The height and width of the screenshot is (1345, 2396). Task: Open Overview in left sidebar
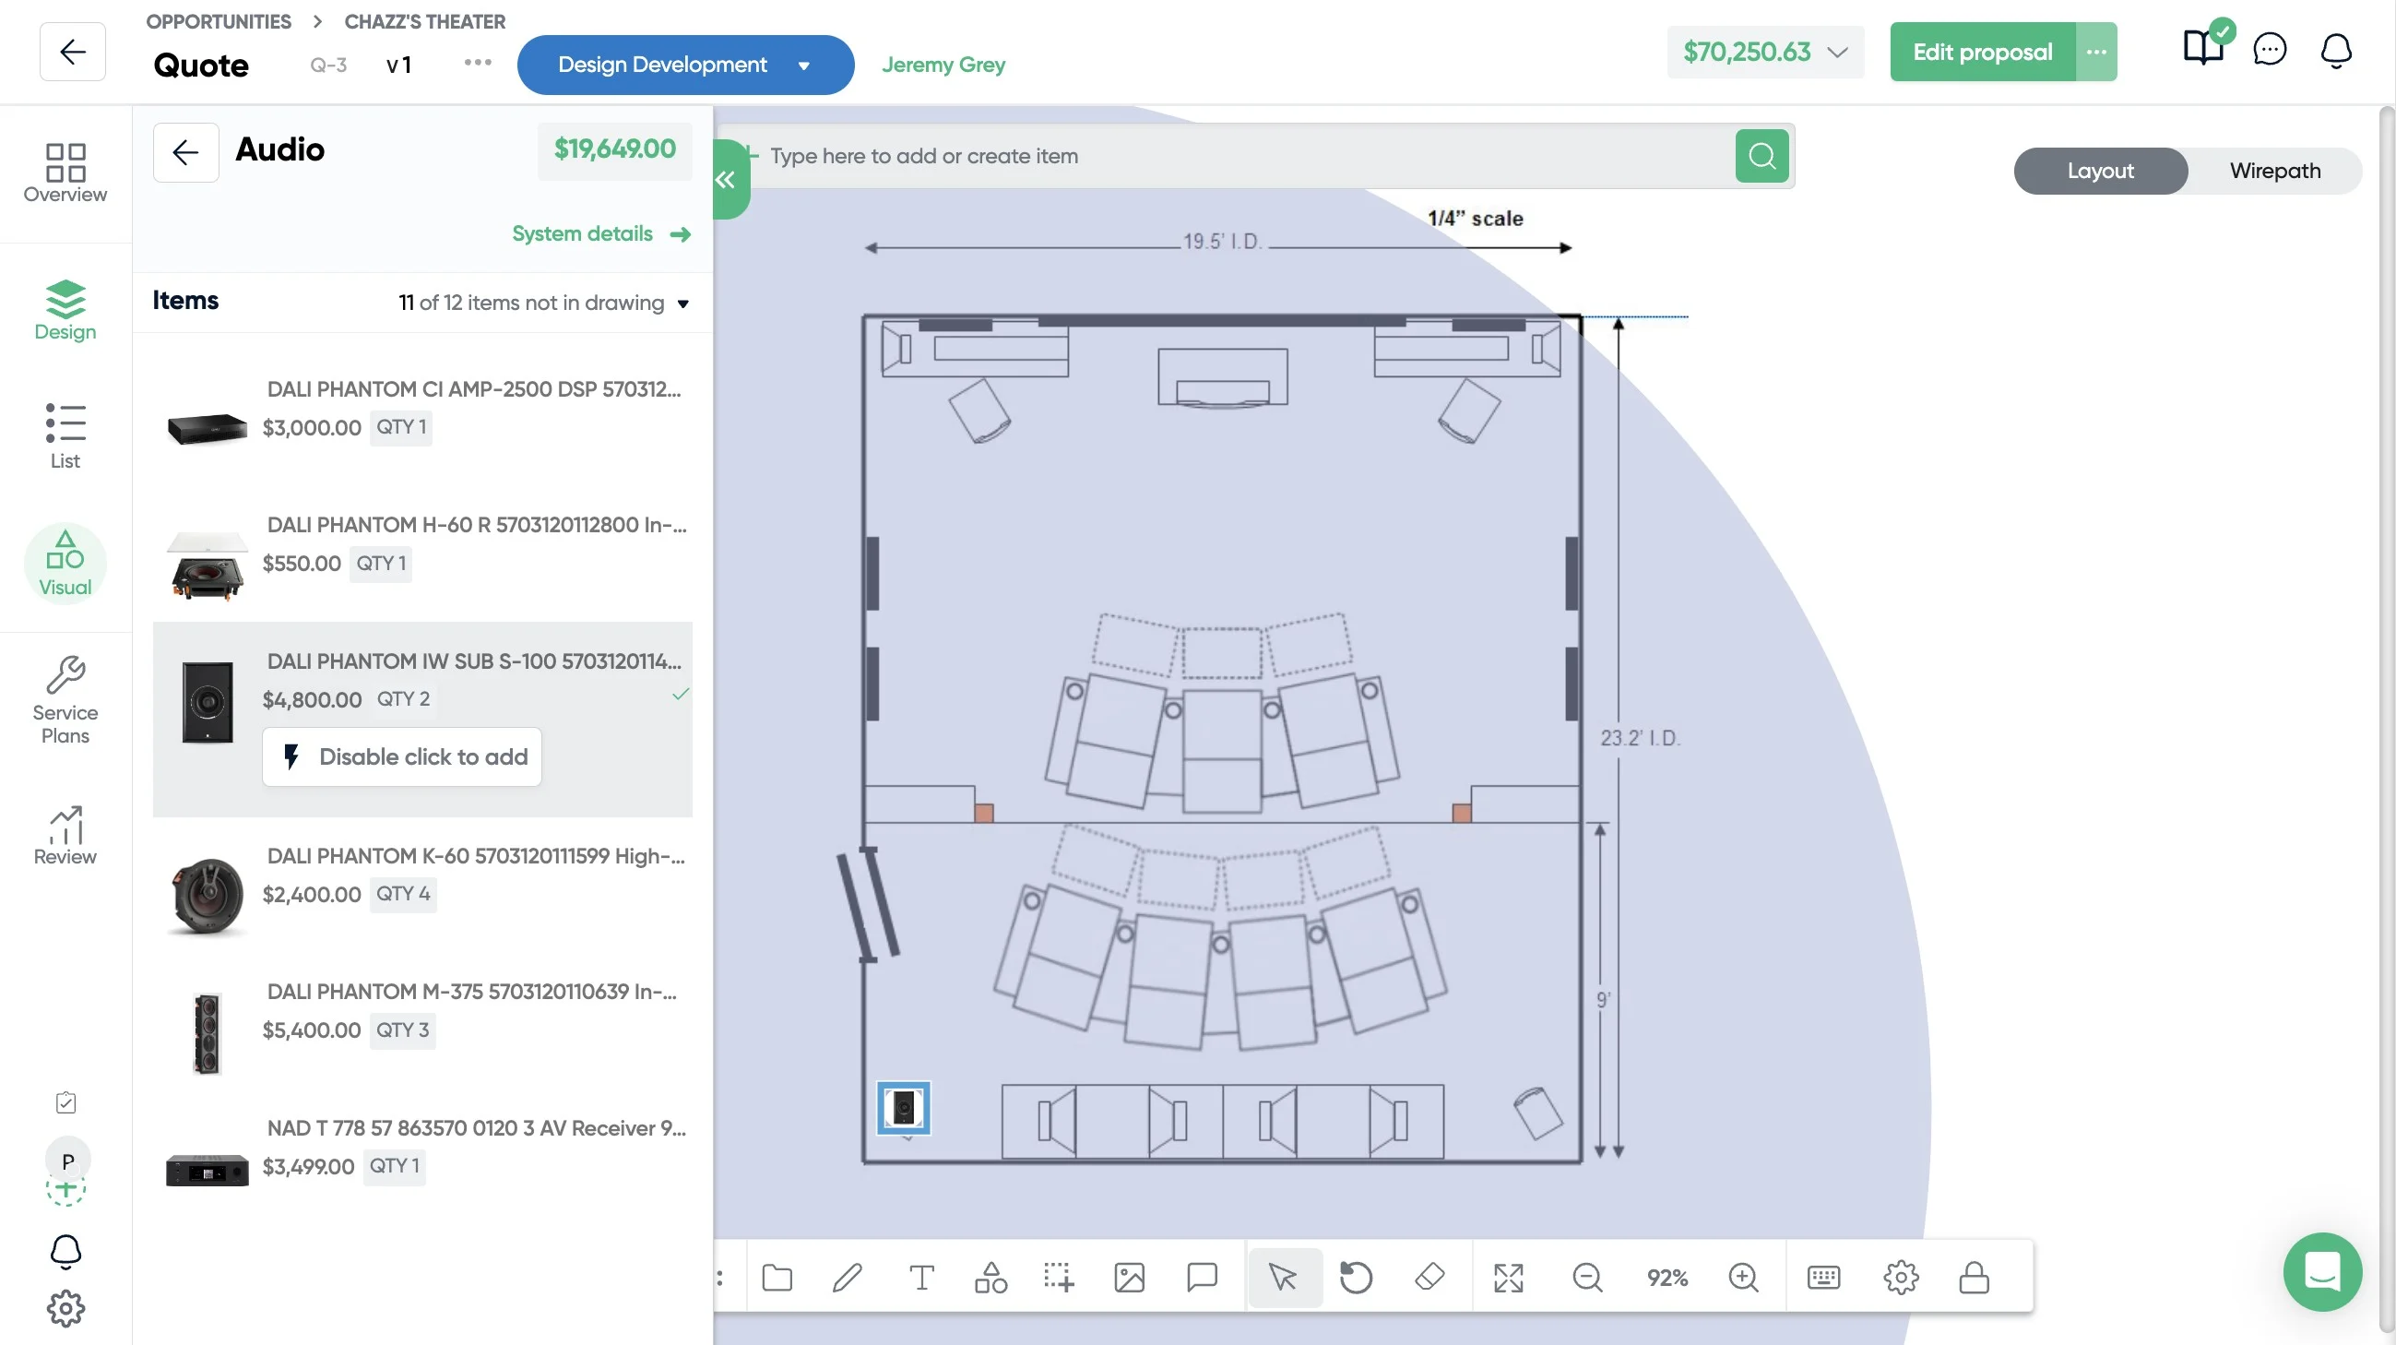click(65, 173)
